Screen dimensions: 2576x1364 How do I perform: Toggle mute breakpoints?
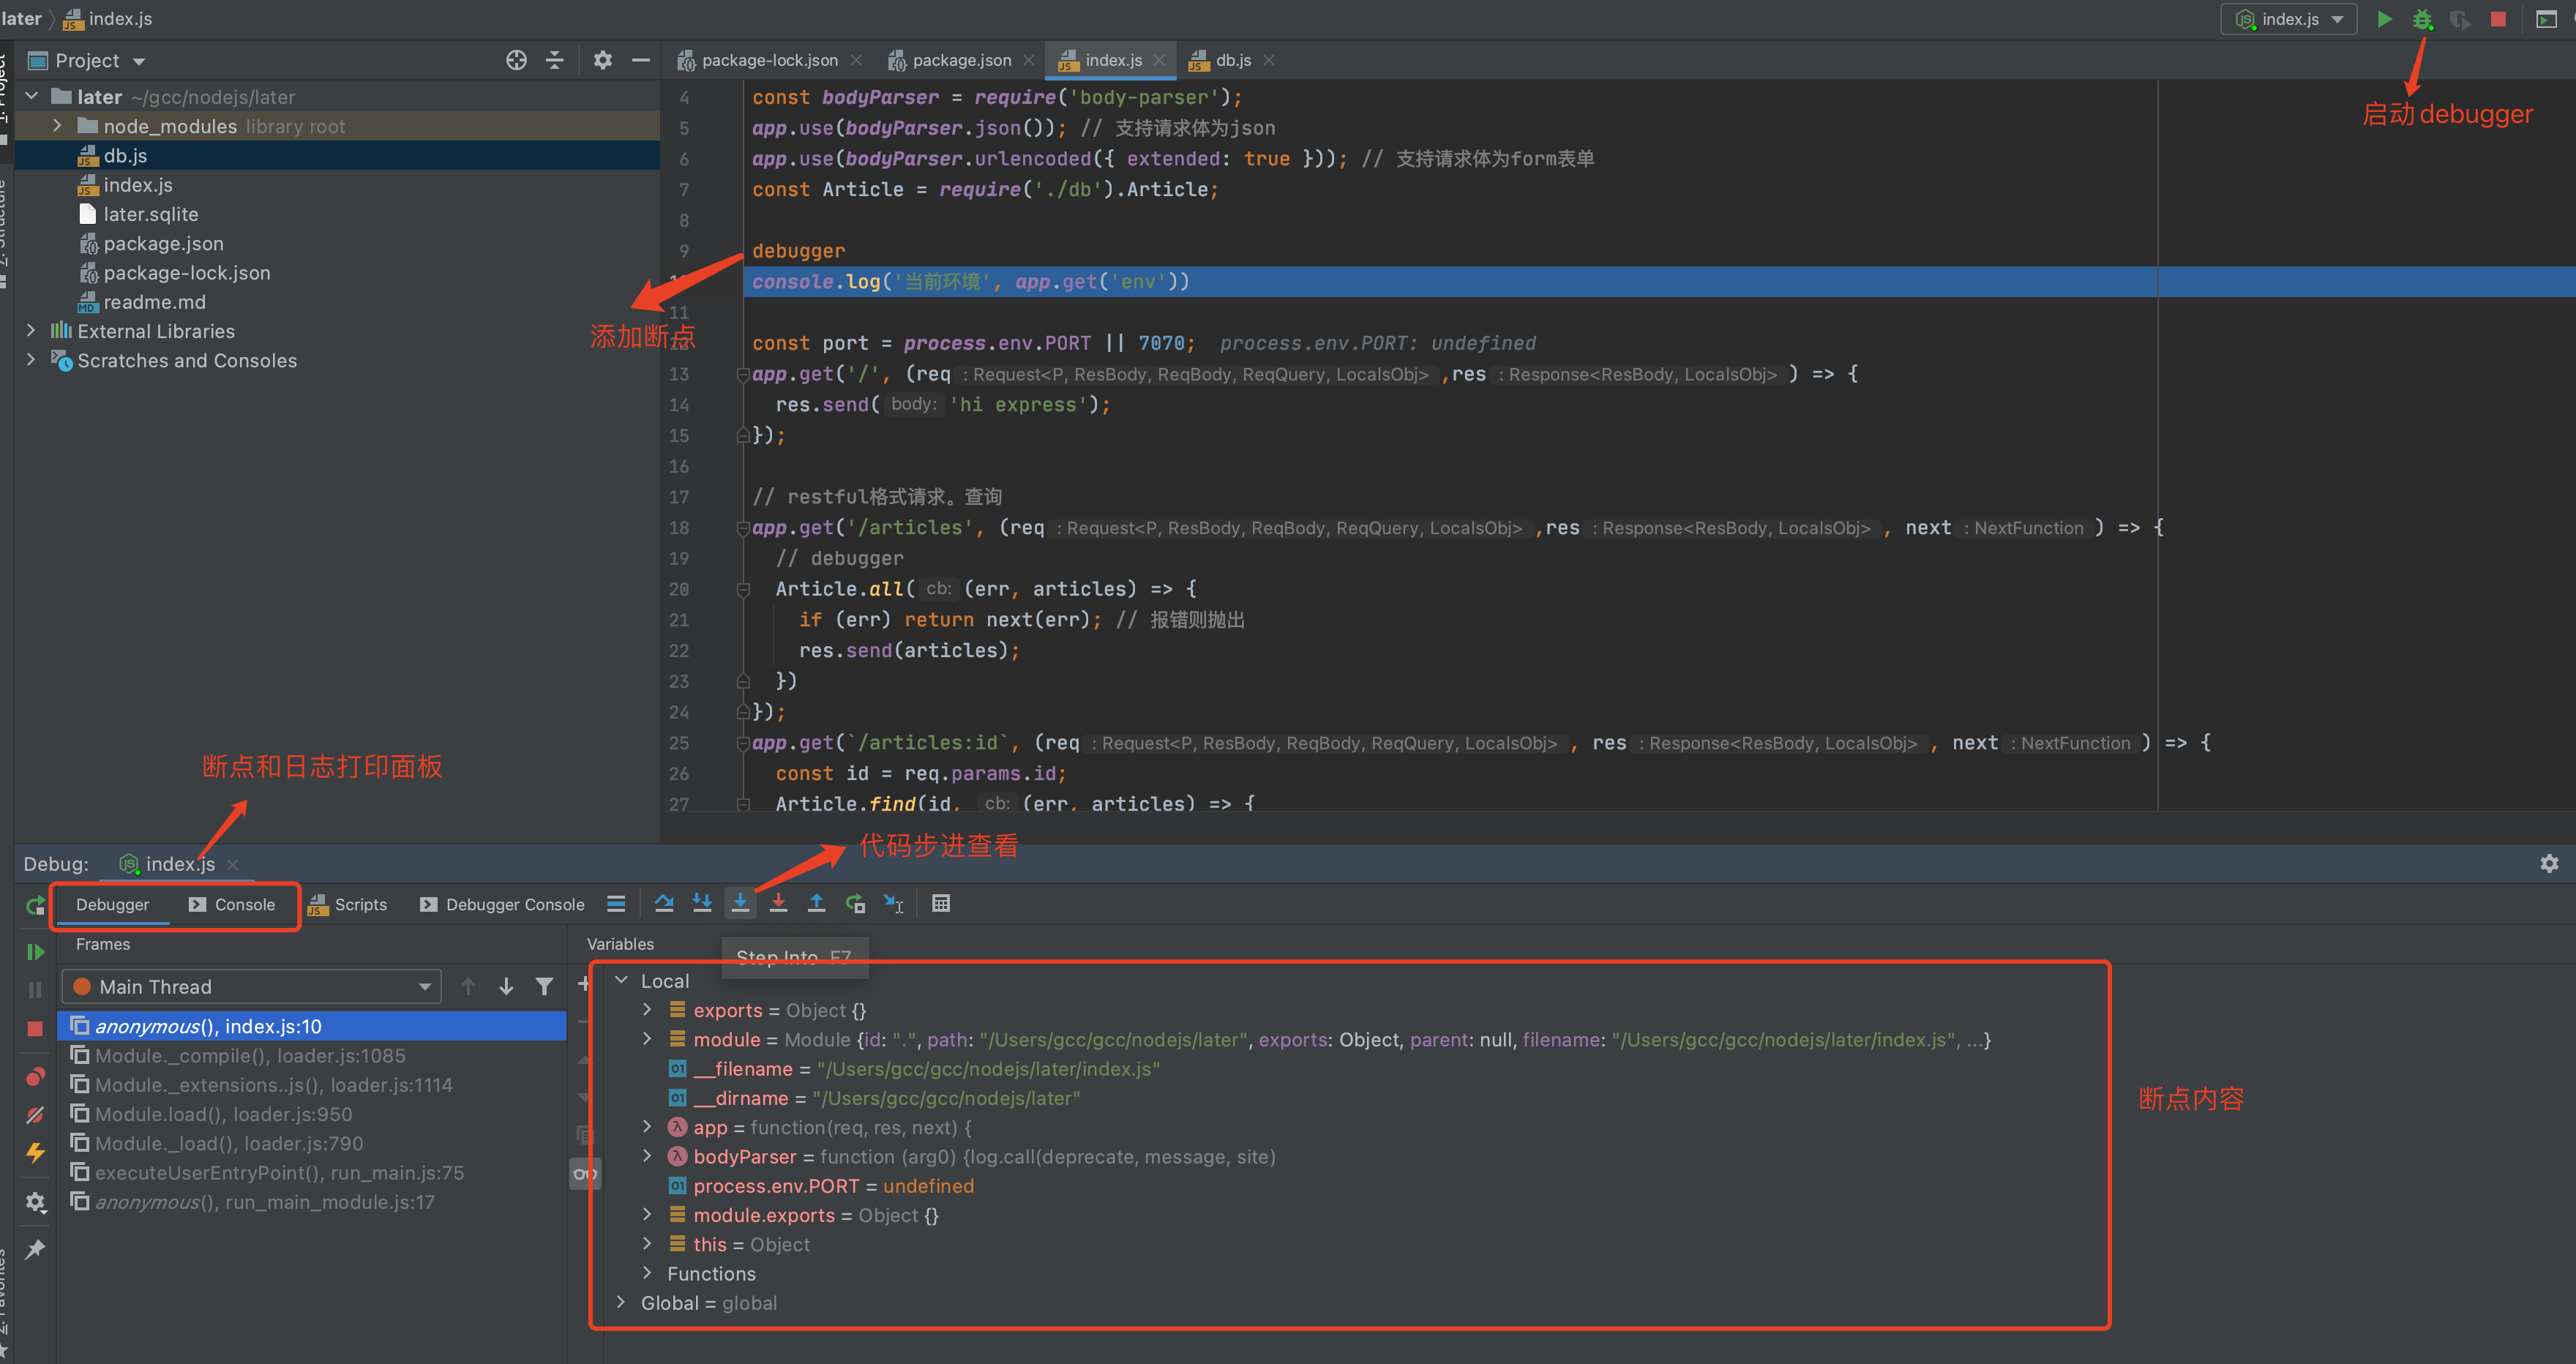pyautogui.click(x=35, y=1114)
